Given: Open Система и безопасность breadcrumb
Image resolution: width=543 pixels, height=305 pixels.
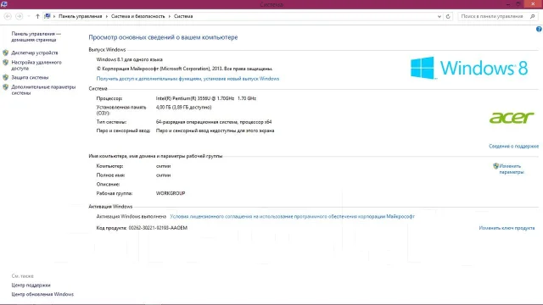Looking at the screenshot, I should tap(137, 16).
